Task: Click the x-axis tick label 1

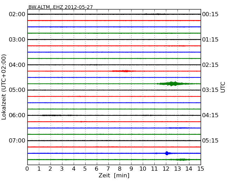Action: point(39,169)
